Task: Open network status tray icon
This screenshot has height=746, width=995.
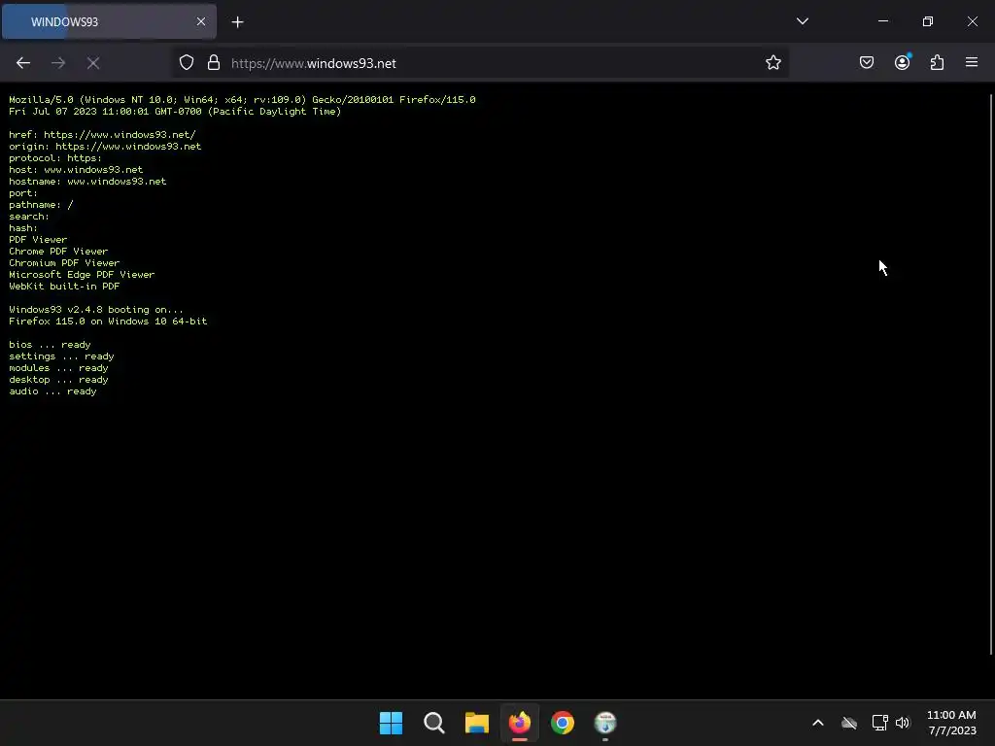Action: pos(879,723)
